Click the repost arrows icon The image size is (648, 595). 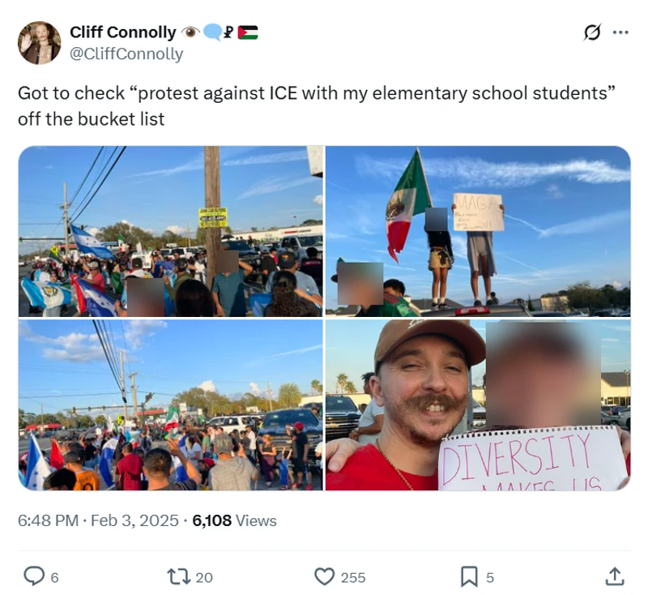tap(178, 576)
